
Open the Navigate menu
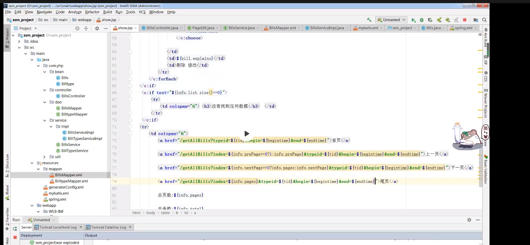click(x=44, y=12)
